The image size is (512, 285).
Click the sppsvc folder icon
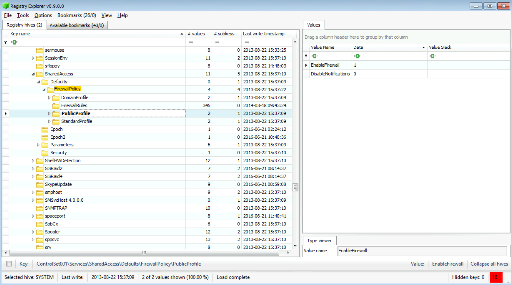pos(39,240)
